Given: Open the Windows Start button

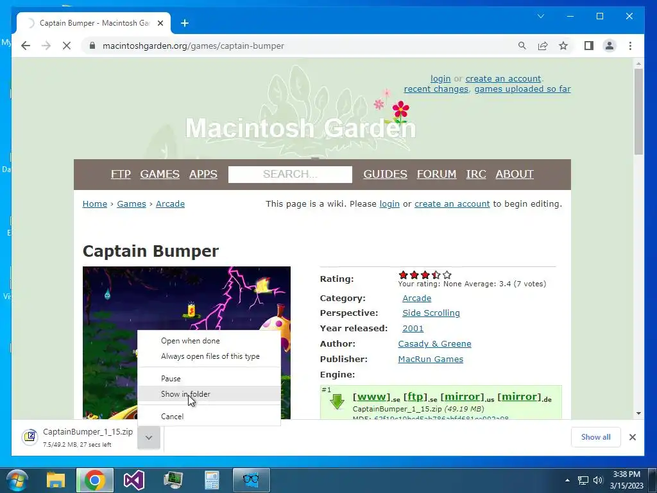Looking at the screenshot, I should point(17,480).
